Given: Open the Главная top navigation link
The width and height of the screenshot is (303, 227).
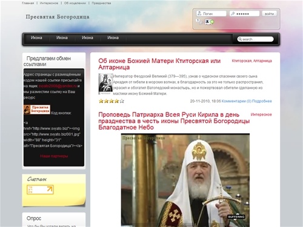Looking at the screenshot, I should [x=28, y=3].
